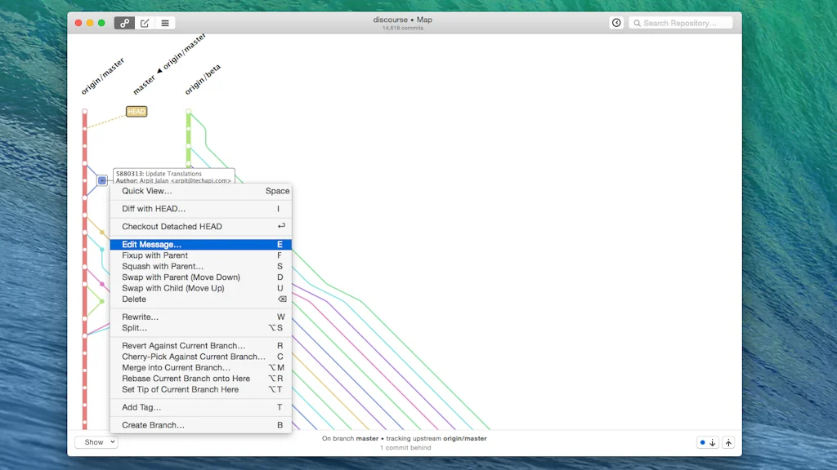Image resolution: width=837 pixels, height=470 pixels.
Task: Open the Snapshots history clock icon
Action: click(616, 23)
